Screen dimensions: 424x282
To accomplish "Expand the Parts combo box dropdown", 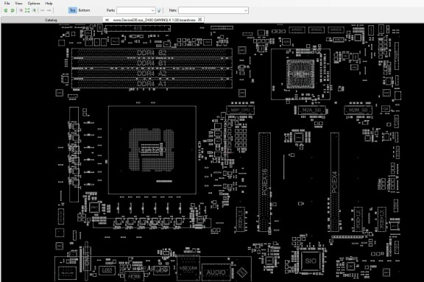I will tap(152, 10).
